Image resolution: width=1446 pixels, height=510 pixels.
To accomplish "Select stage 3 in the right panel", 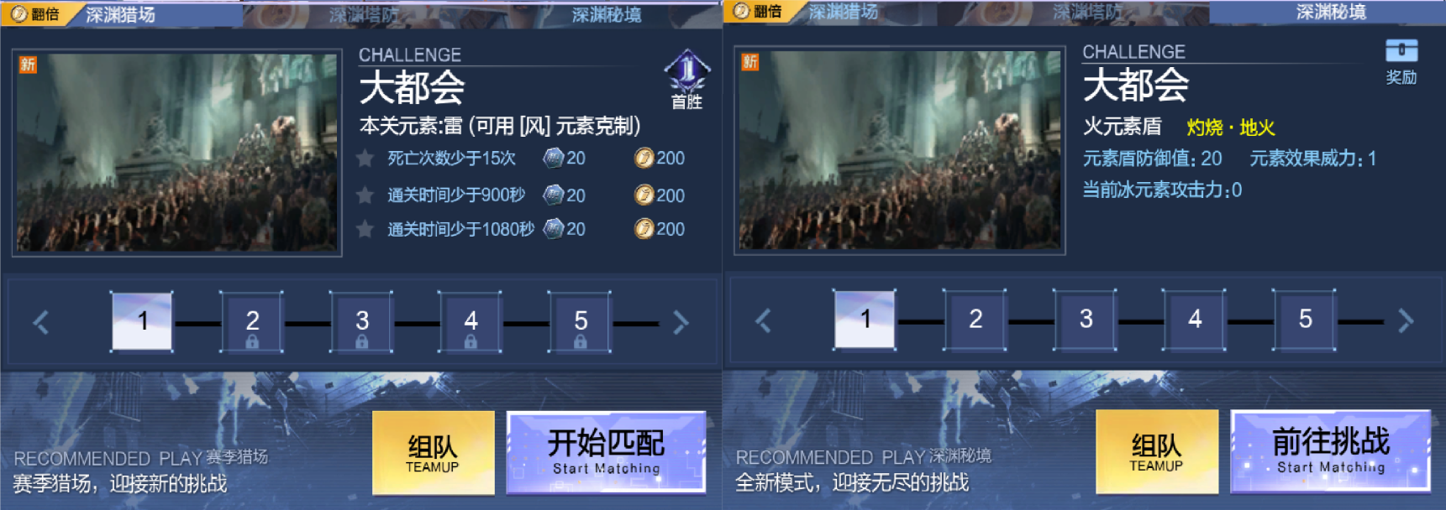I will 1086,320.
